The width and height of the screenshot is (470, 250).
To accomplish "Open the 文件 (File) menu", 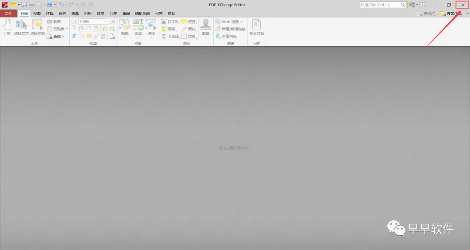I will tap(8, 14).
